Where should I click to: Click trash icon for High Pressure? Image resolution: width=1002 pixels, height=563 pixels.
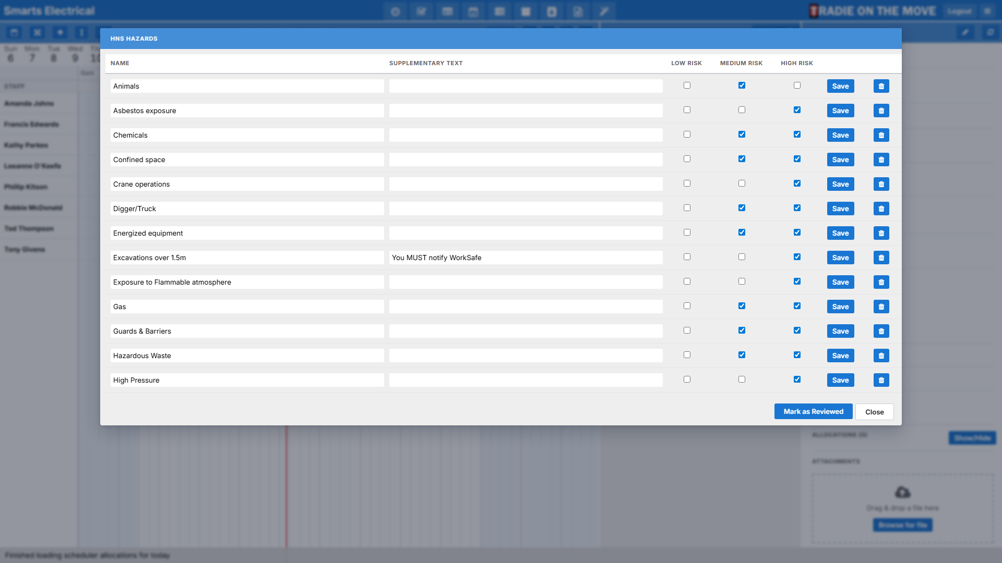881,380
